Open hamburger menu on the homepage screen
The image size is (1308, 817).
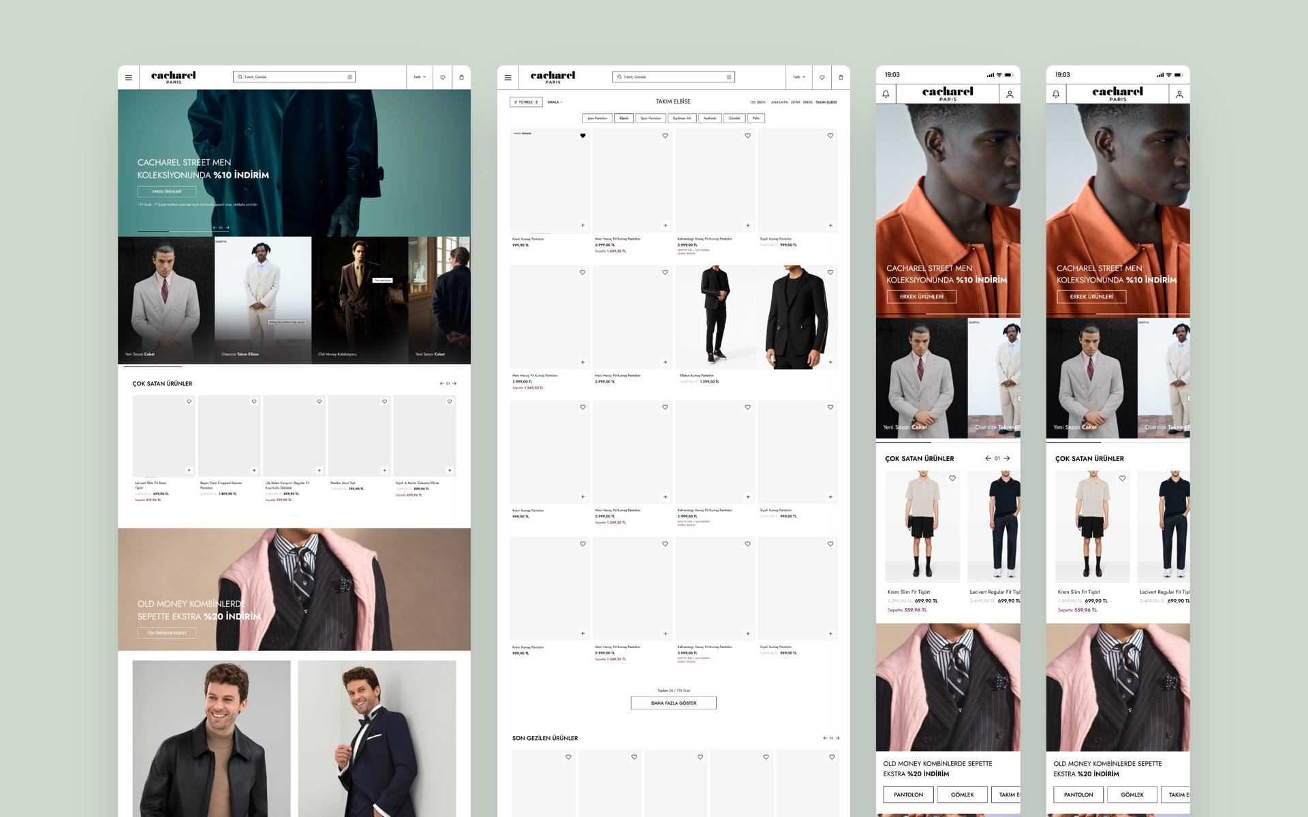129,78
